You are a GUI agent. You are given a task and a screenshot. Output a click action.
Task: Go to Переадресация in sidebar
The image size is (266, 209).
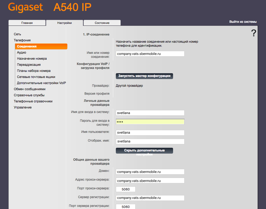click(x=29, y=65)
